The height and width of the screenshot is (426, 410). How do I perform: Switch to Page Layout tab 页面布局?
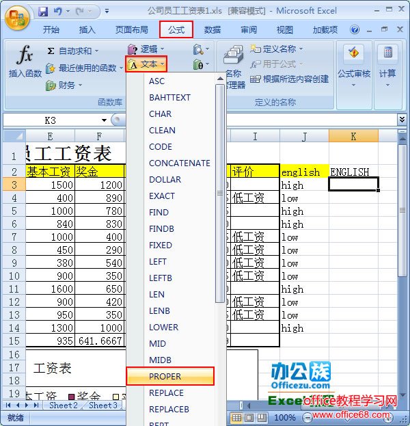(132, 29)
